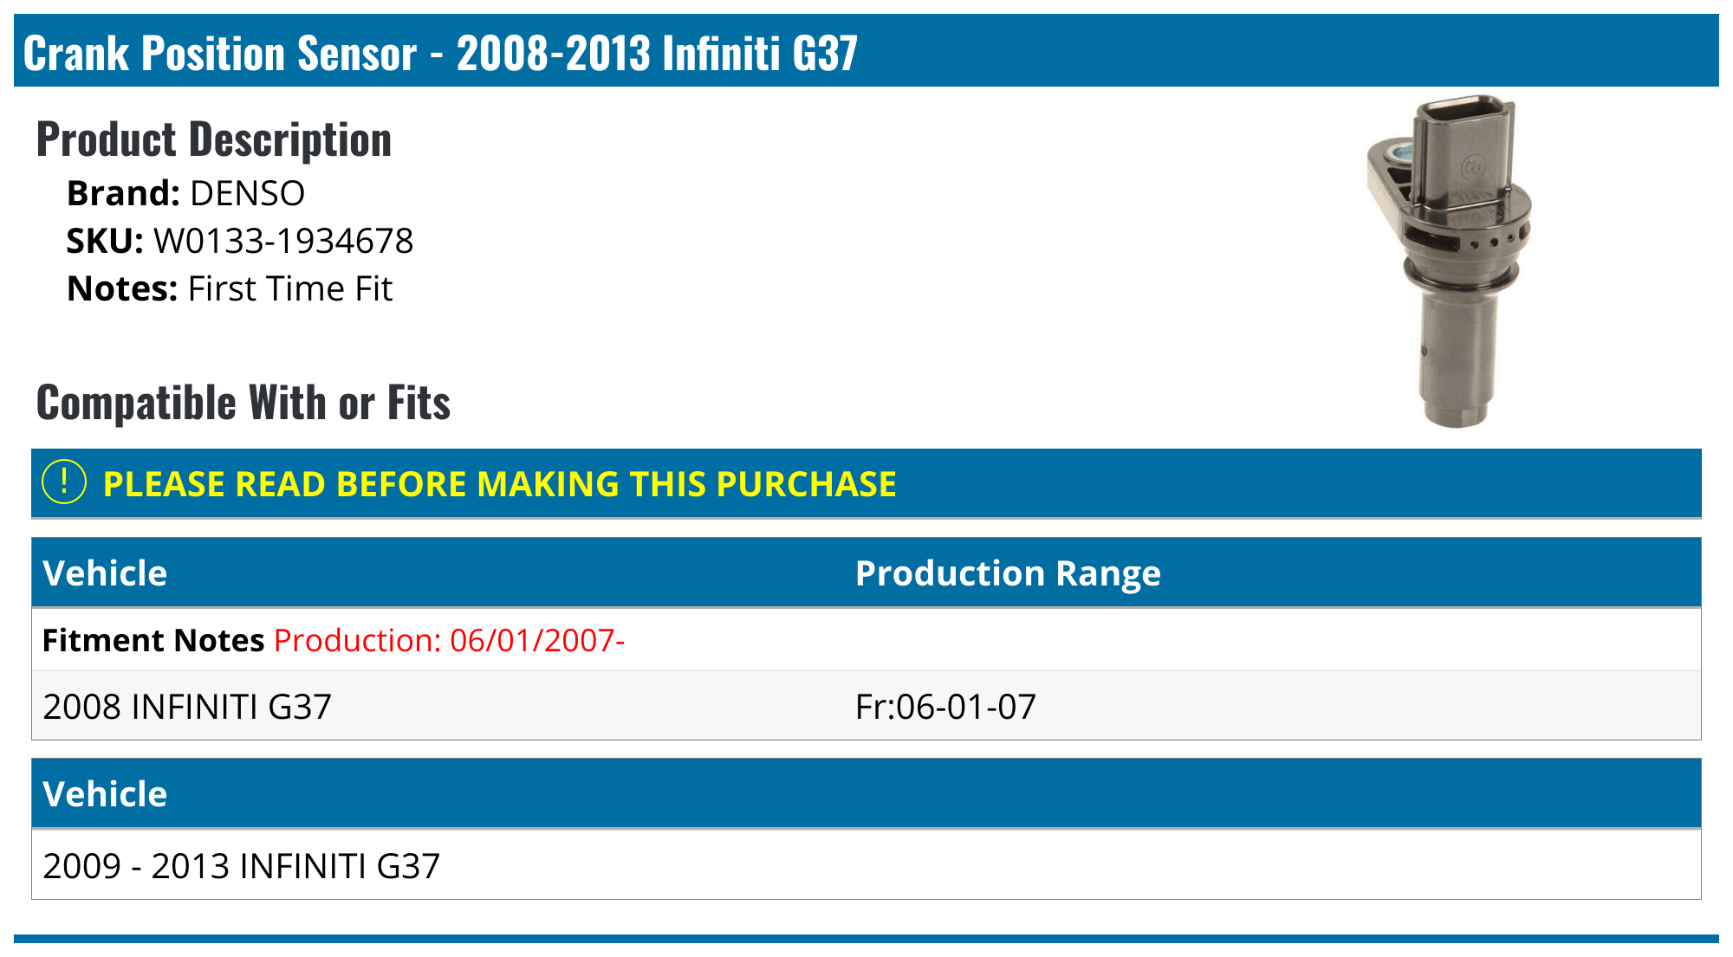The width and height of the screenshot is (1733, 957).
Task: Click the PLEASE READ BEFORE MAKING THIS PURCHASE banner
Action: (x=499, y=484)
